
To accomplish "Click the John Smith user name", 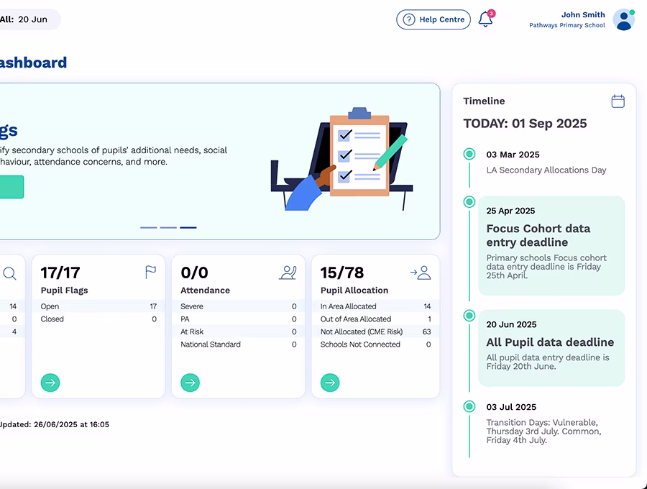I will point(583,14).
